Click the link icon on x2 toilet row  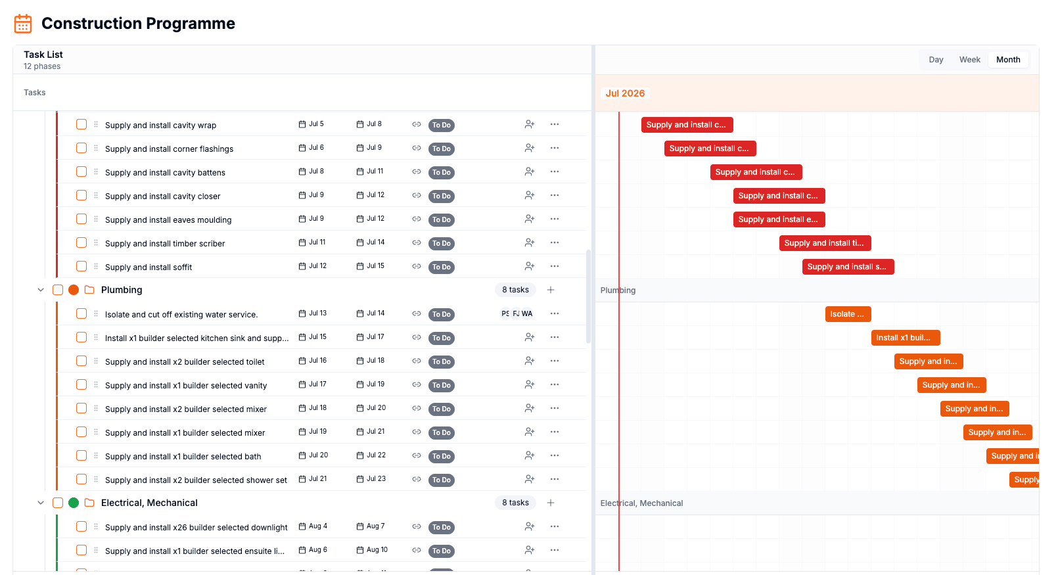pos(417,361)
